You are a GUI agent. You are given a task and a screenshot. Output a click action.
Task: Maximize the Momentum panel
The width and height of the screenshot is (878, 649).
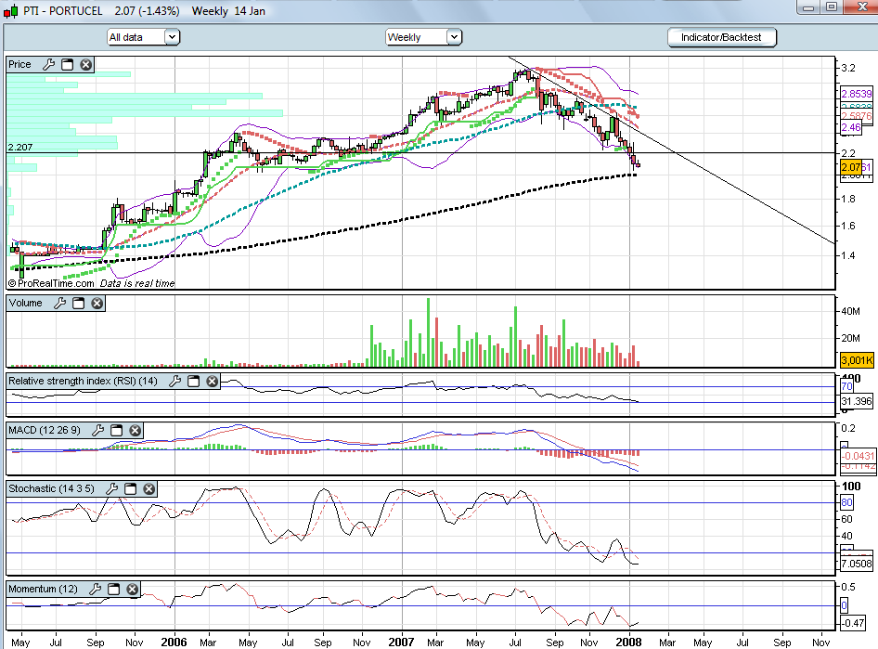(x=113, y=589)
